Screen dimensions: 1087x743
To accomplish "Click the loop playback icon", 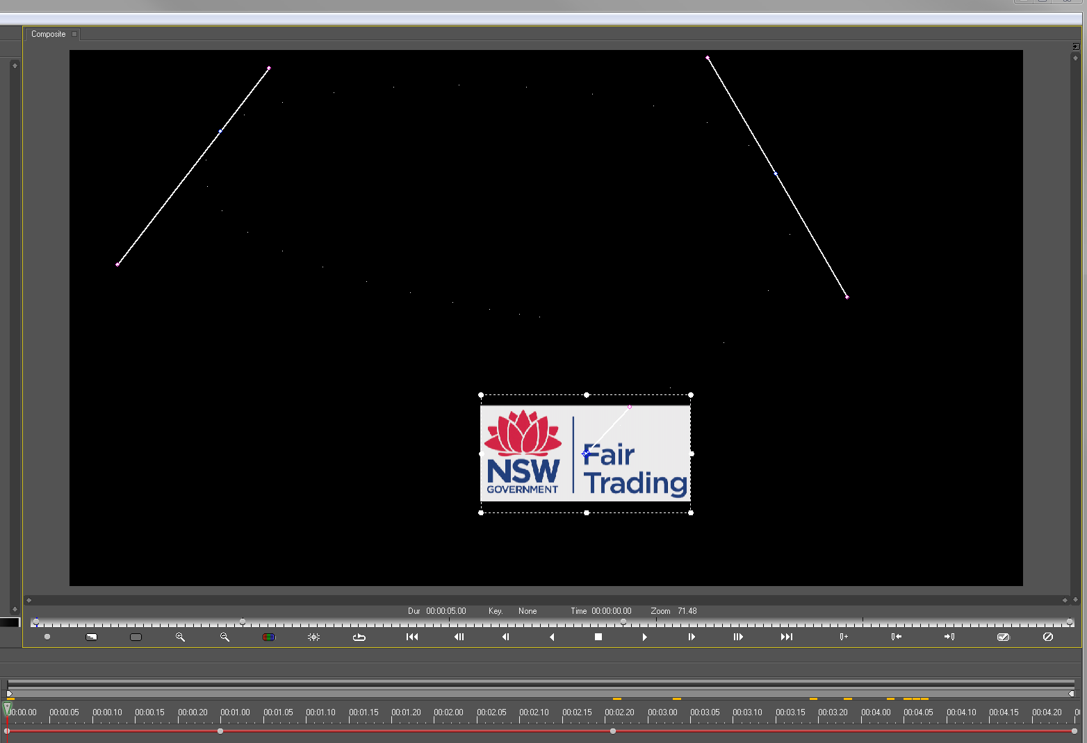I will [359, 637].
